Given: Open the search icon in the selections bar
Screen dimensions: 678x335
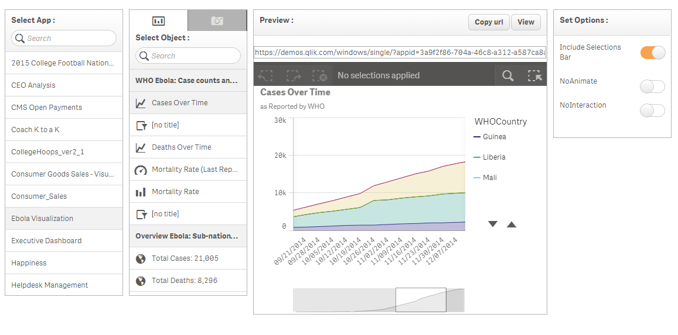Looking at the screenshot, I should [508, 75].
